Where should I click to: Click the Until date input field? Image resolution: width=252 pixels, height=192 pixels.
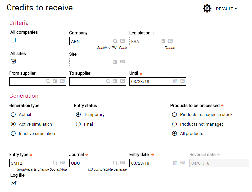tap(151, 81)
